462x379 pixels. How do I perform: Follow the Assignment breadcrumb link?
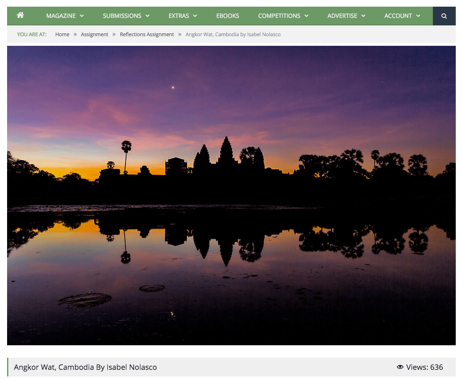tap(94, 34)
